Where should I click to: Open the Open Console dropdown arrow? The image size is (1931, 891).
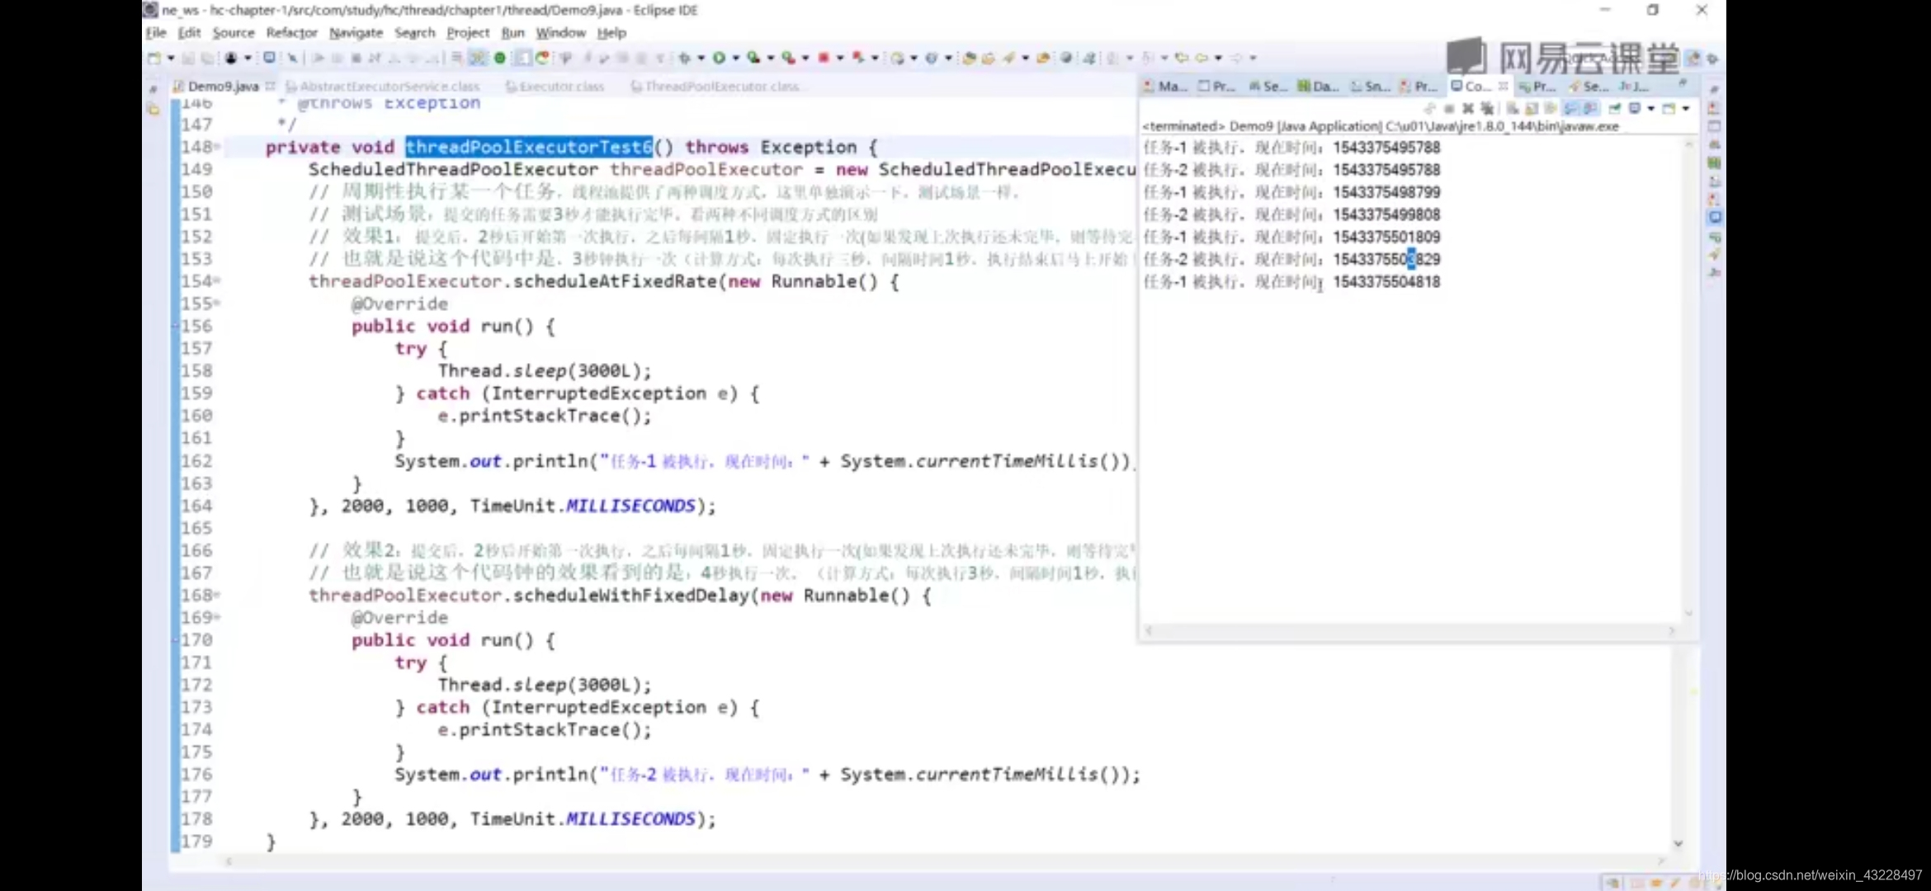1685,109
